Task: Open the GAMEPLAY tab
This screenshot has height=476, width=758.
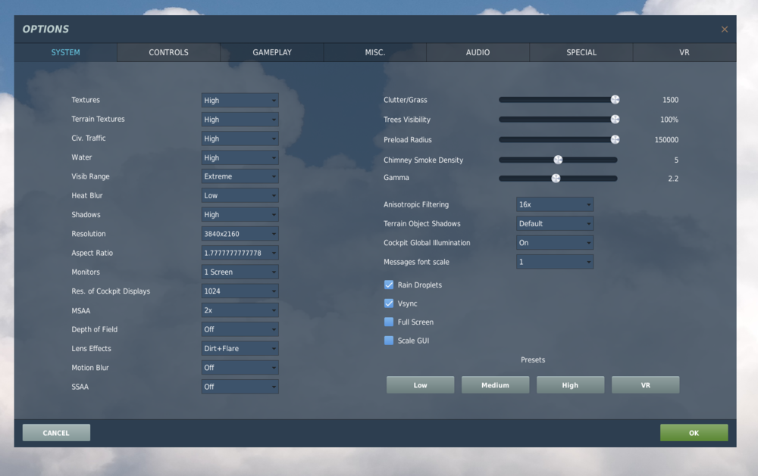Action: pyautogui.click(x=272, y=52)
